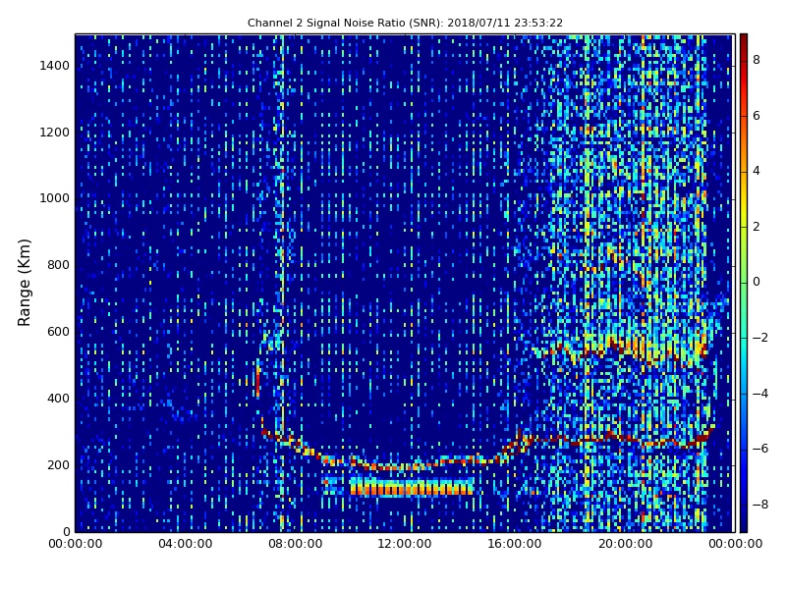Click the 'Range (Km)' y-axis label

pos(24,283)
